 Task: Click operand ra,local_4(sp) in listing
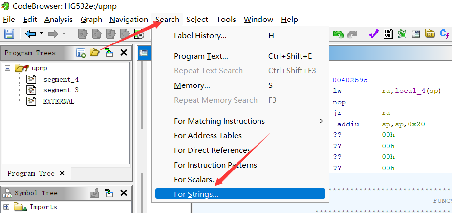(x=411, y=91)
